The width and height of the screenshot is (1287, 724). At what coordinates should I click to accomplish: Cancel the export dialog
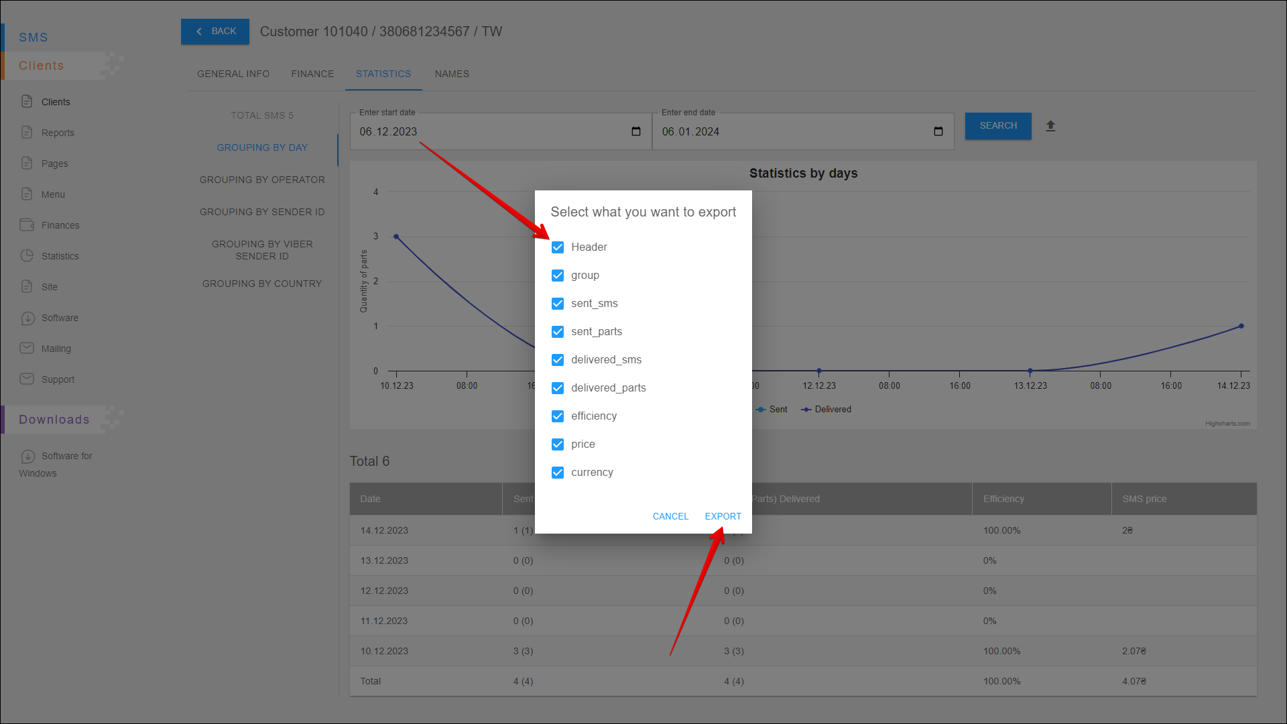[670, 516]
